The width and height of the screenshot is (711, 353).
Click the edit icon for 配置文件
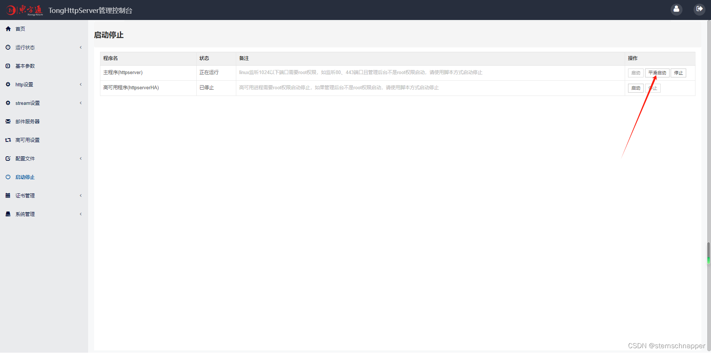click(8, 159)
